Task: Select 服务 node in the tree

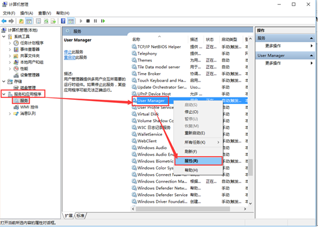Action: click(x=24, y=100)
